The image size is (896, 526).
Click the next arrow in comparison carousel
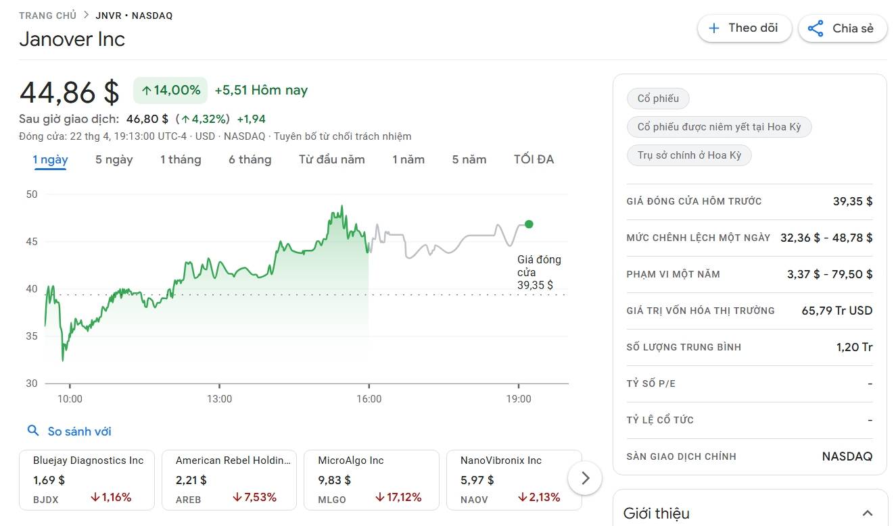click(586, 478)
